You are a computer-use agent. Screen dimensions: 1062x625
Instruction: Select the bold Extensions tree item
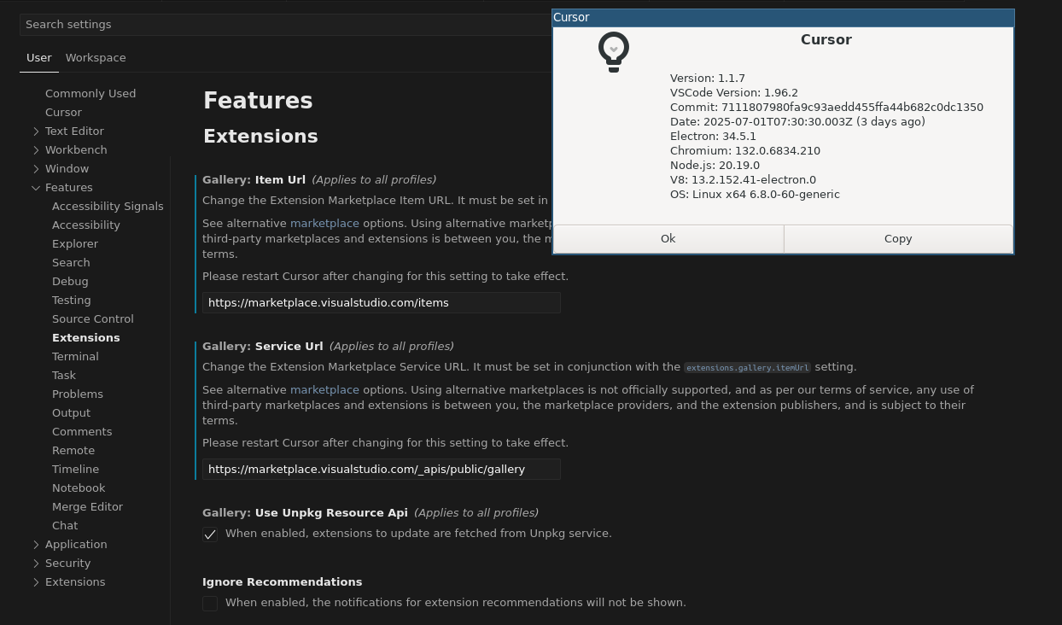click(x=86, y=338)
